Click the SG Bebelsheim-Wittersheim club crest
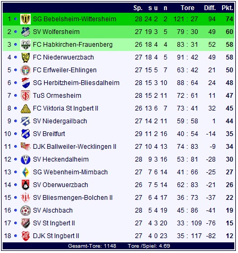The image size is (238, 253). click(25, 19)
